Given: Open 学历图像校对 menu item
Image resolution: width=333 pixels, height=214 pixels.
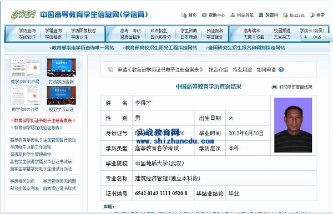Looking at the screenshot, I should [x=83, y=30].
